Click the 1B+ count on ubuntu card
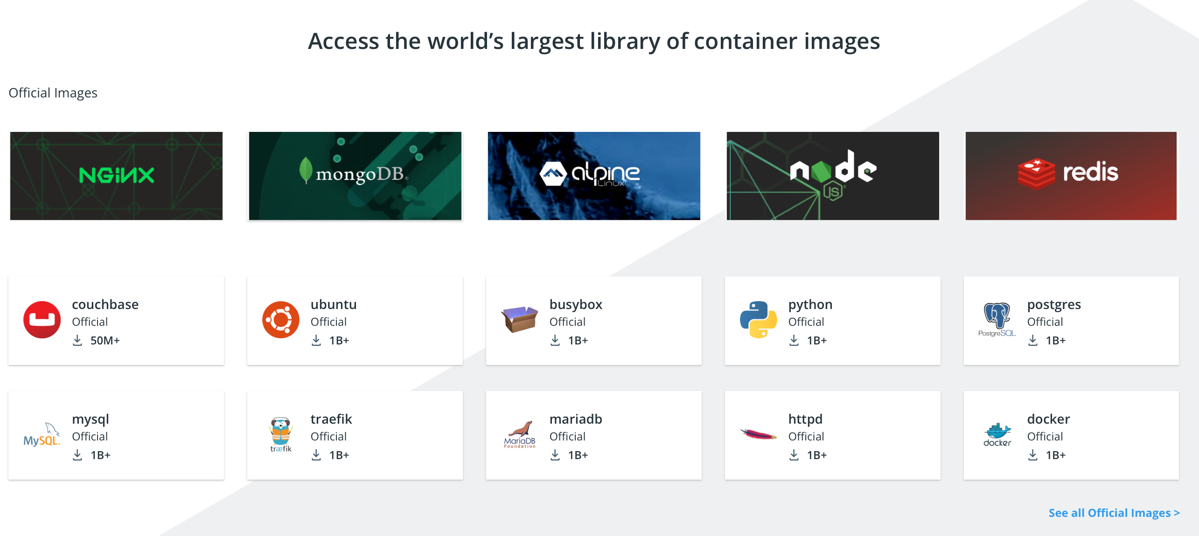Screen dimensions: 1199x536 339,341
